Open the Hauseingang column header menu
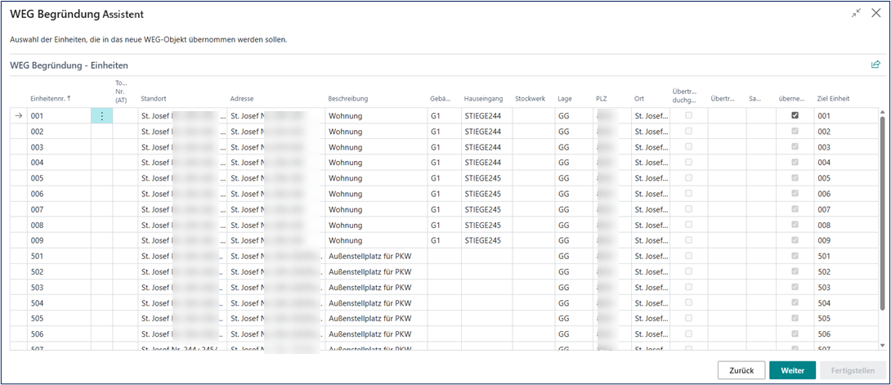 click(481, 99)
